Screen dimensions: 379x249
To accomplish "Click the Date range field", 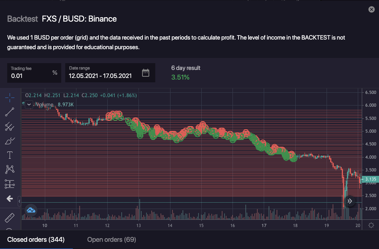I will 104,76.
